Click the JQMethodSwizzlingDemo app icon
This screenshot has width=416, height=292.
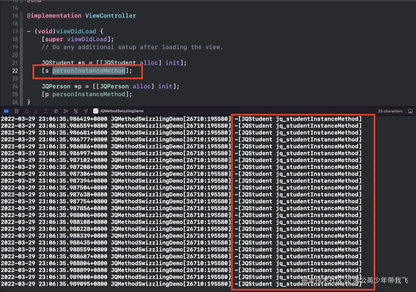coord(96,111)
